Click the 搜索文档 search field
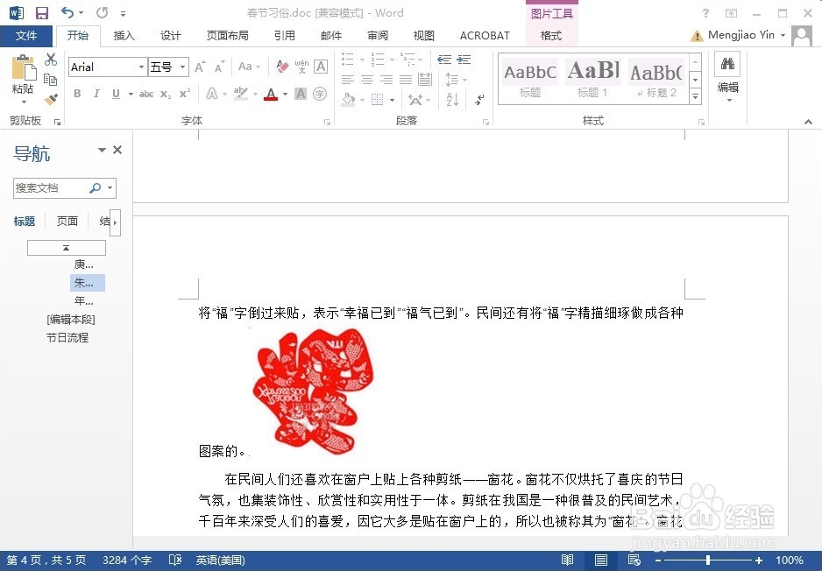Image resolution: width=822 pixels, height=571 pixels. tap(53, 187)
